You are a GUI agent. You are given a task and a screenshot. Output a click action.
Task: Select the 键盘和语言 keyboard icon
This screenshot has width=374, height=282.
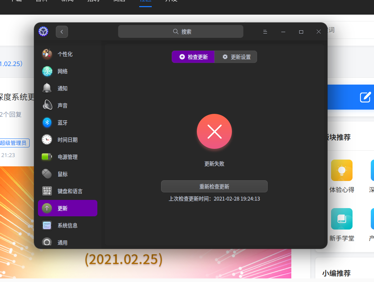coord(47,191)
